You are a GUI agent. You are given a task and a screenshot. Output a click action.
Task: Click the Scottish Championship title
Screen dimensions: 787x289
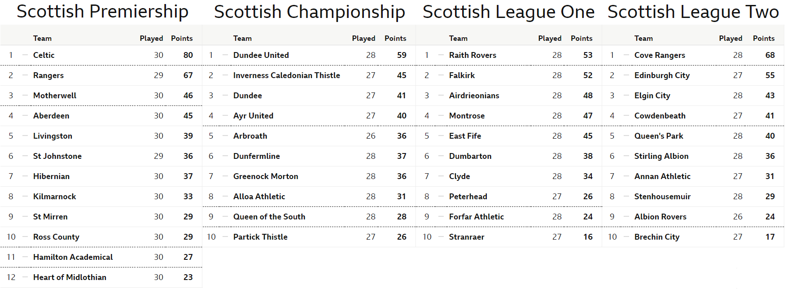[x=309, y=12]
